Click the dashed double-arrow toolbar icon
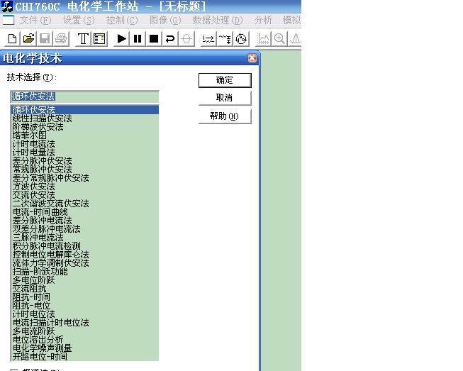Image resolution: width=463 pixels, height=371 pixels. pyautogui.click(x=208, y=39)
